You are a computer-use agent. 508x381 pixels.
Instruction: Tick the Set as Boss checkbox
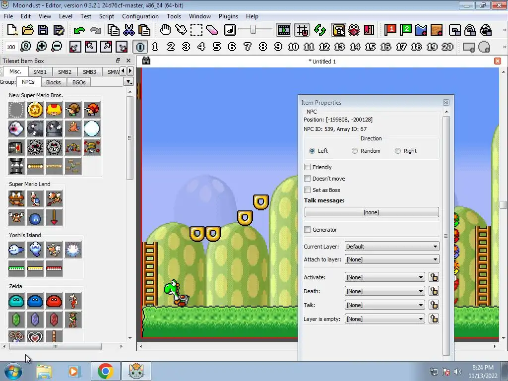coord(308,190)
